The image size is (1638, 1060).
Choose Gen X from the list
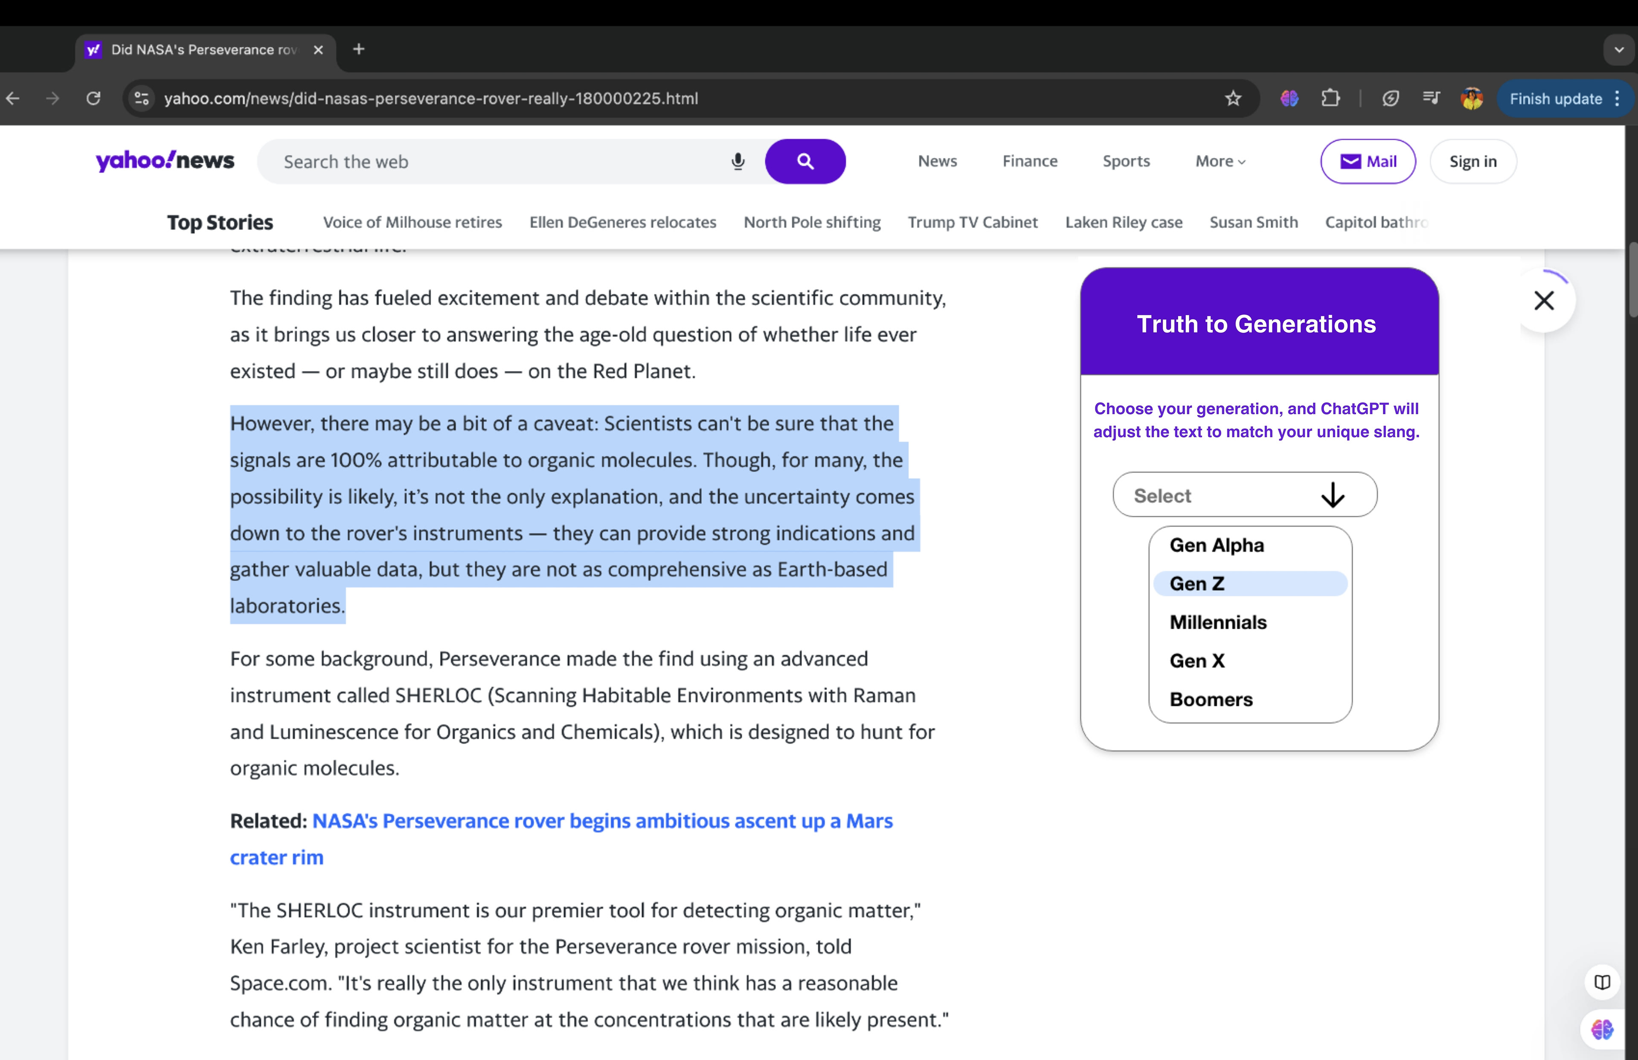coord(1250,661)
